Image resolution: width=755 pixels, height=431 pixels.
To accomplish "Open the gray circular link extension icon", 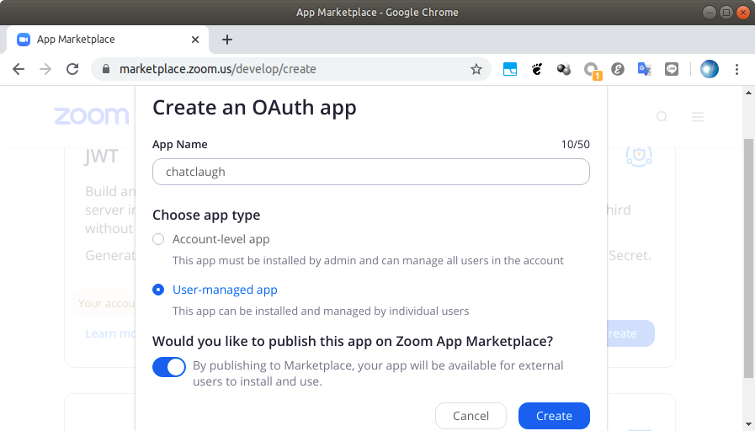I will pos(618,69).
